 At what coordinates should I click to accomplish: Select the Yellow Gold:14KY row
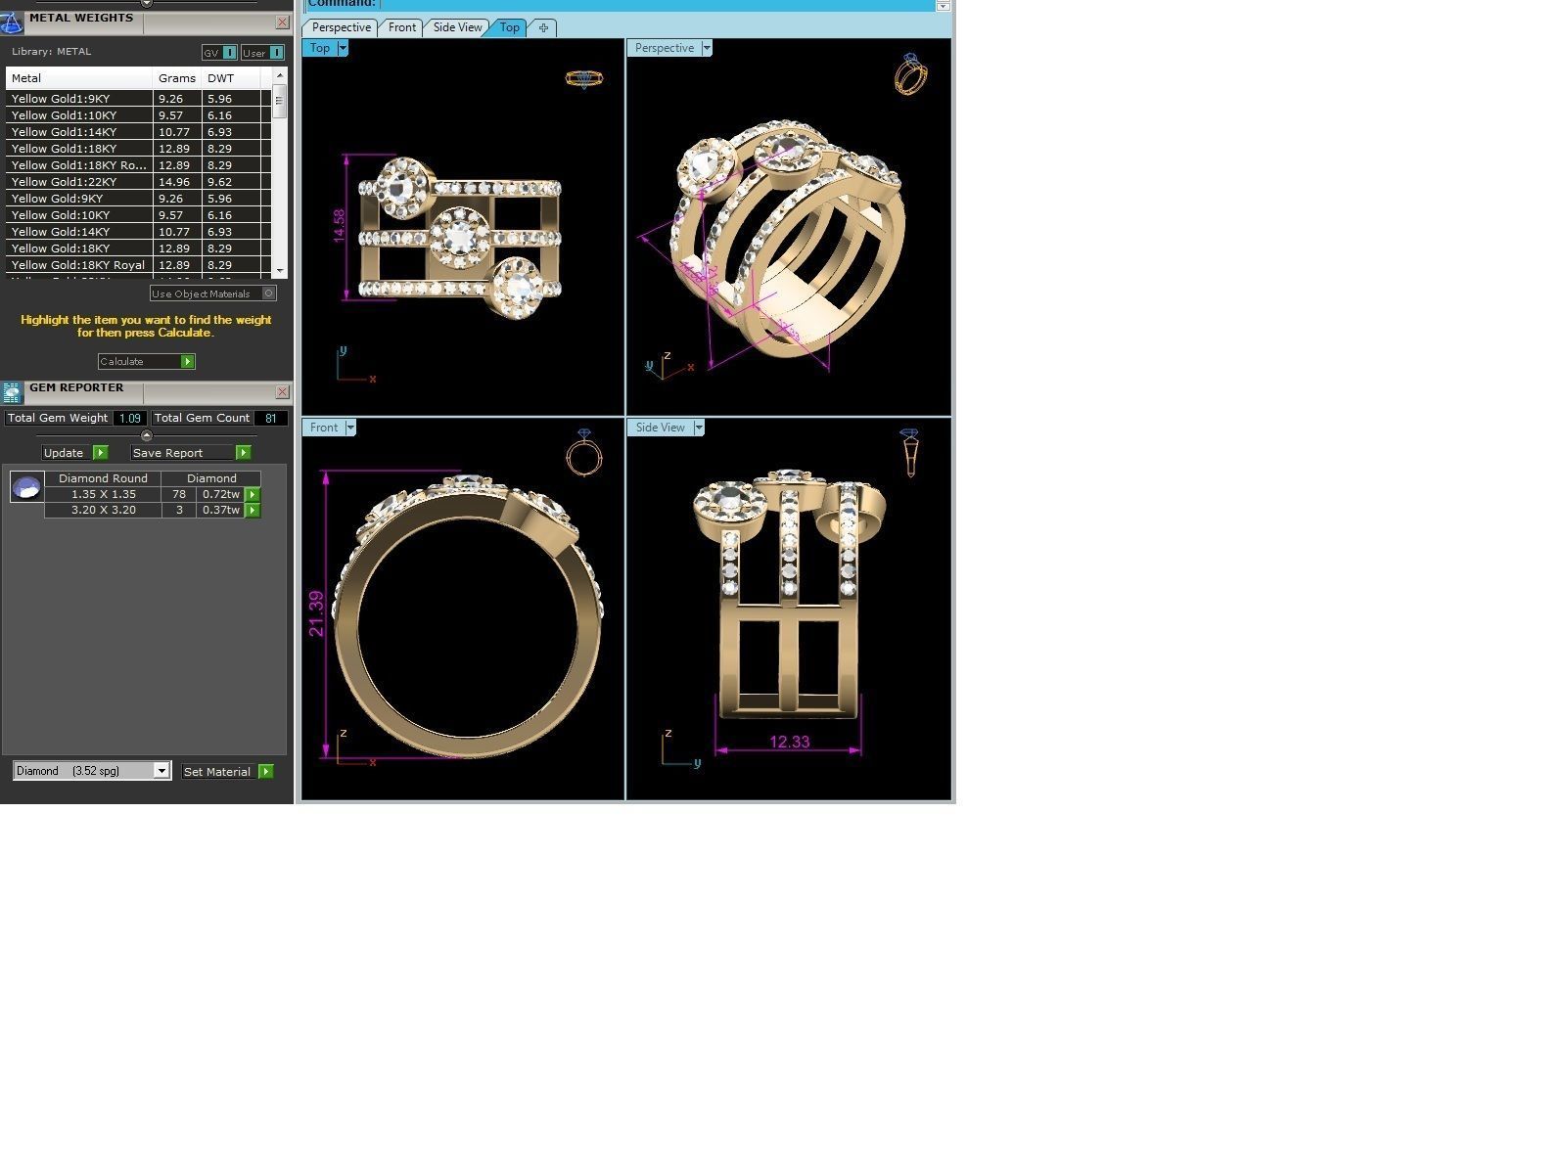coord(138,232)
